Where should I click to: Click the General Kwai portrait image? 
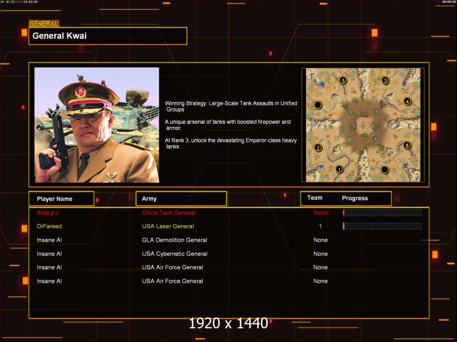[x=97, y=125]
